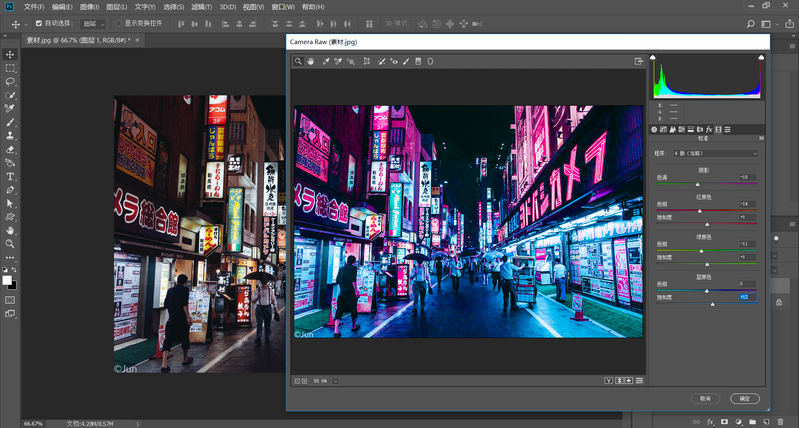Click the 蓝原色 饱和度 slider handle
The height and width of the screenshot is (428, 799).
[712, 304]
